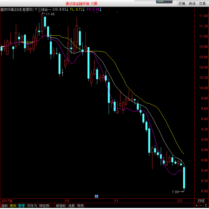Zoom in chart with + icon
This screenshot has width=209, height=209.
[197, 206]
